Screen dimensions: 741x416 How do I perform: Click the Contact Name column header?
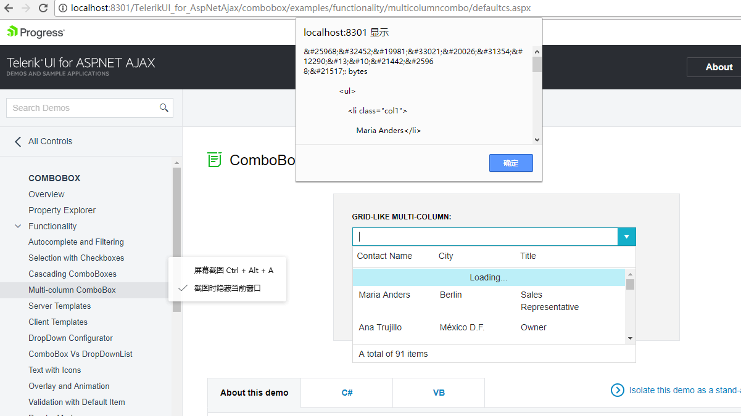(384, 256)
